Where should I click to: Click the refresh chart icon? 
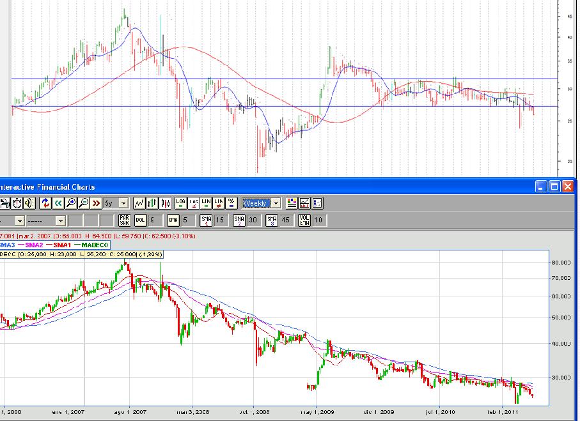(x=45, y=203)
